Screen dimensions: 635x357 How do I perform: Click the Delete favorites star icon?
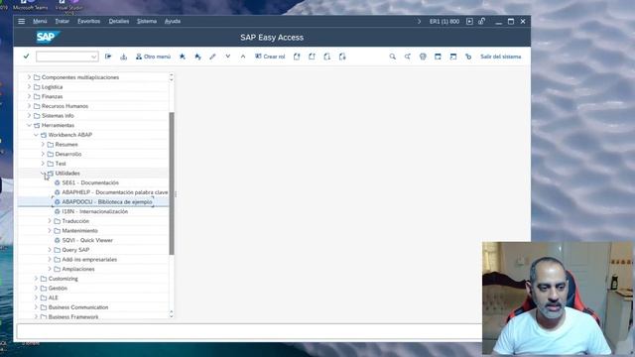197,57
